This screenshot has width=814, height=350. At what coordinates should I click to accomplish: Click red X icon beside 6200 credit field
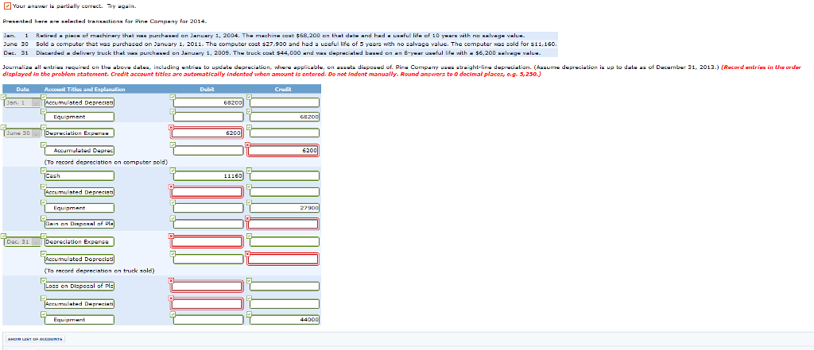pyautogui.click(x=248, y=144)
